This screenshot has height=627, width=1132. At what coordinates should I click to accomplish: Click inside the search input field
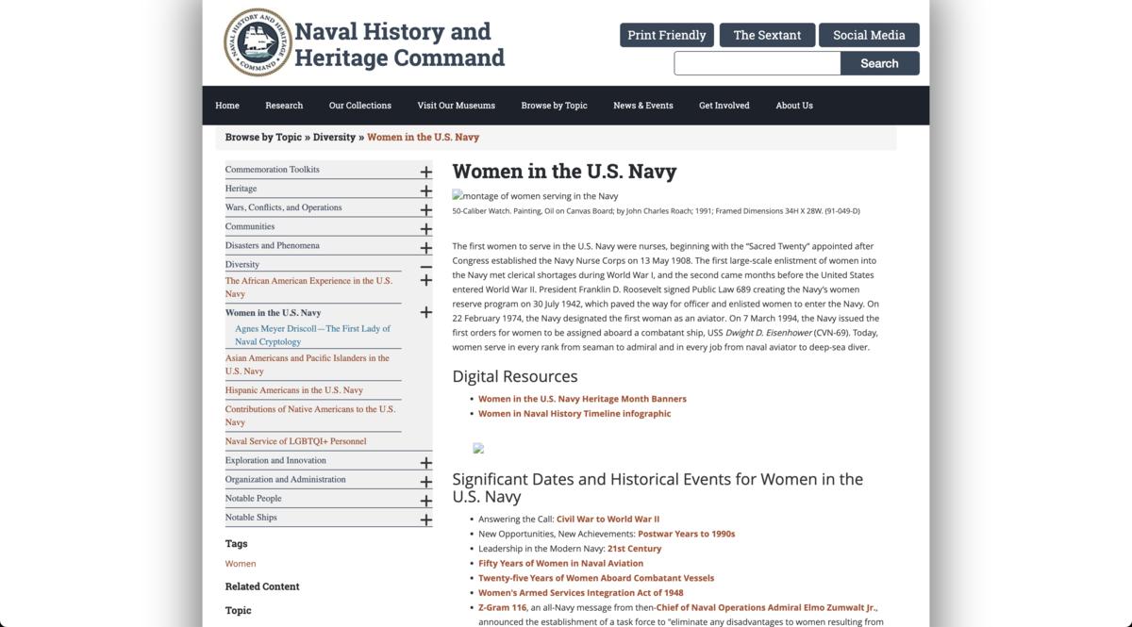(x=755, y=63)
